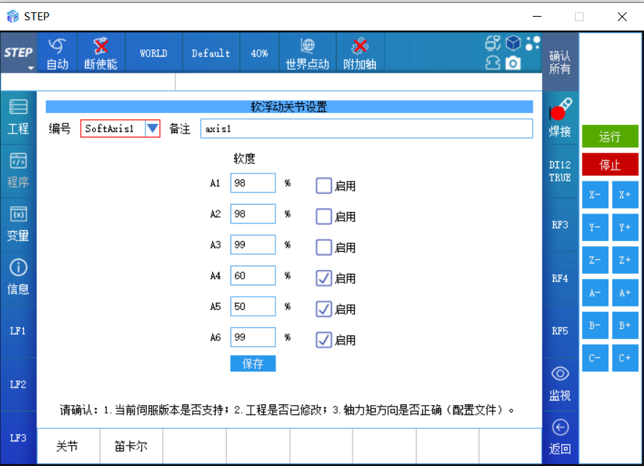644x466 pixels.
Task: Uncheck the A4 axis 启用 checkbox
Action: 323,278
